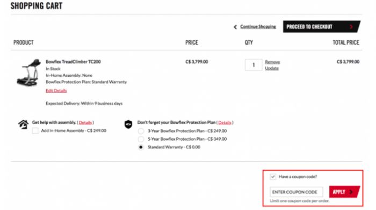This screenshot has height=210, width=376.
Task: Click the back chevron beside Continue Shopping
Action: click(x=235, y=27)
